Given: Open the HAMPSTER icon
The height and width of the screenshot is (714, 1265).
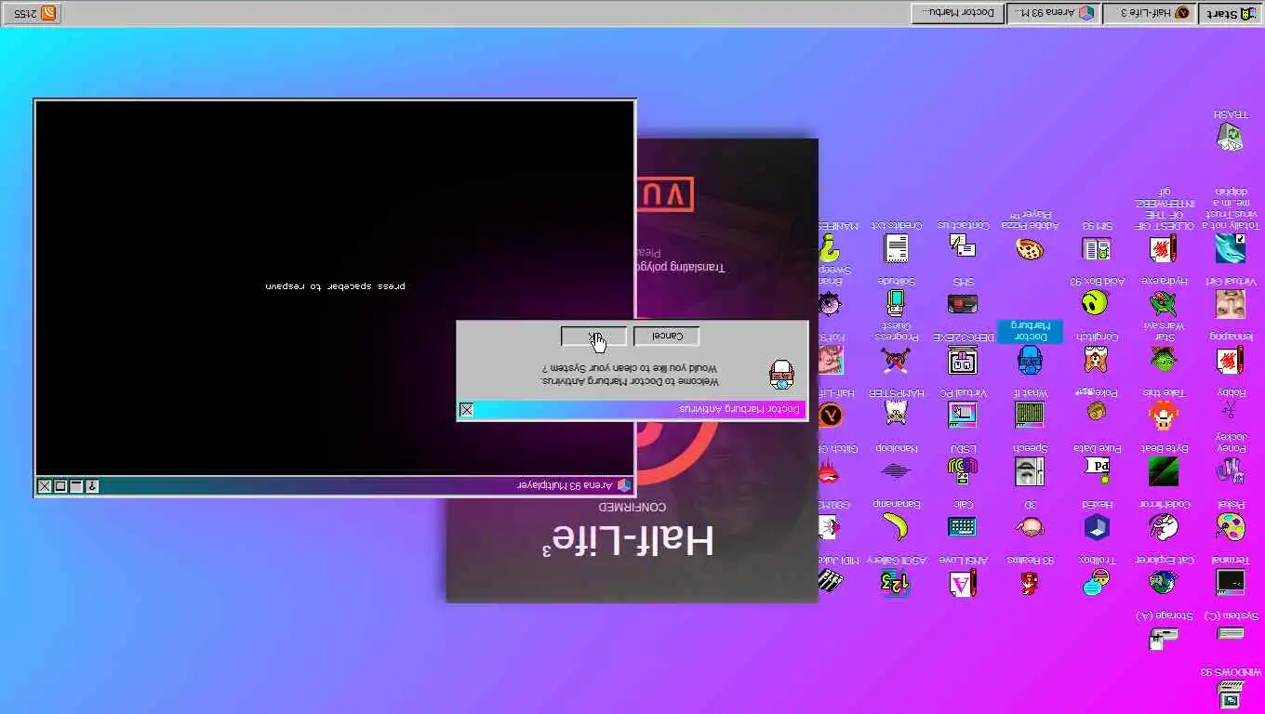Looking at the screenshot, I should point(896,415).
